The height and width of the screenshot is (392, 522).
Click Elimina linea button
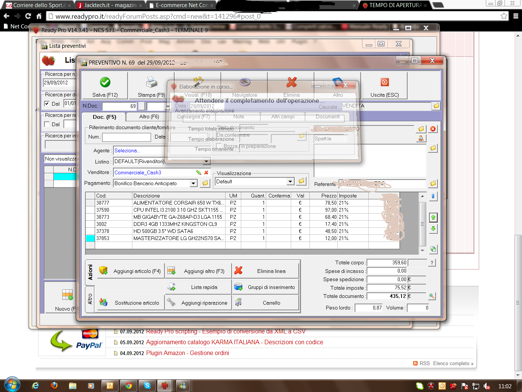pos(265,271)
